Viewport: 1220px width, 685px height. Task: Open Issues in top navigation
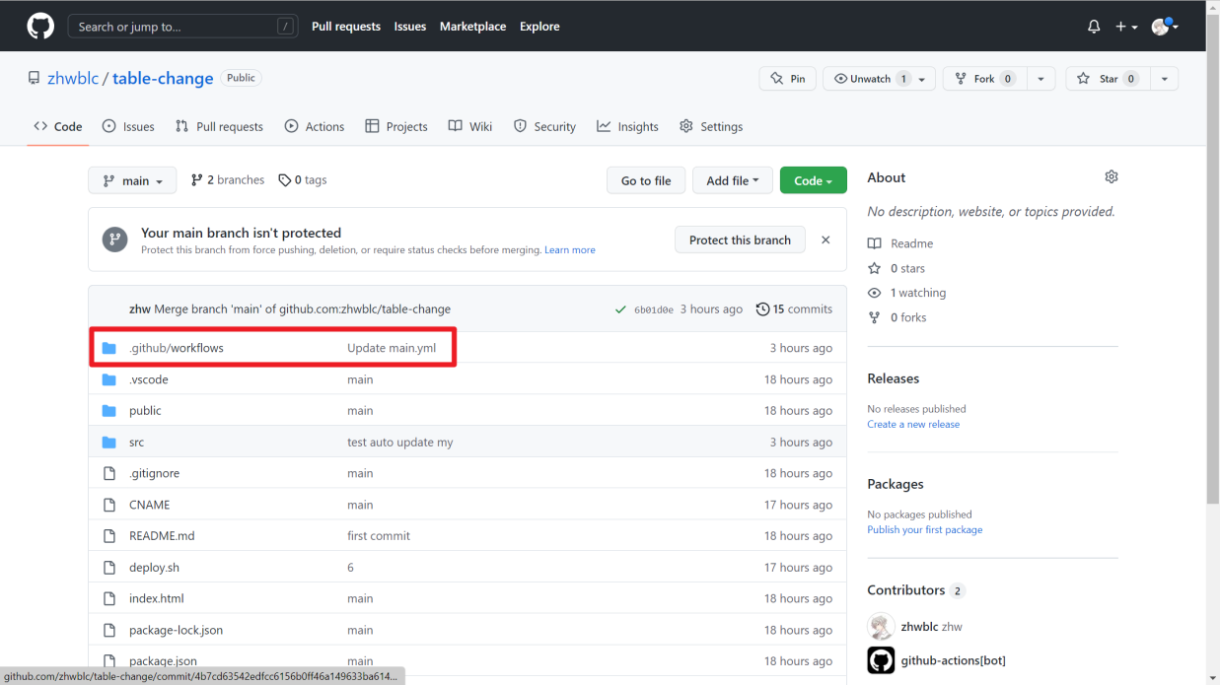click(410, 27)
